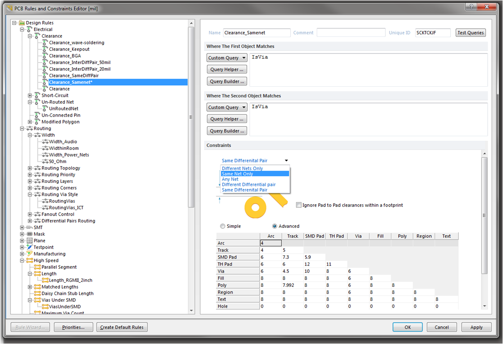Select the Advanced radio button
The image size is (503, 344).
click(x=275, y=226)
